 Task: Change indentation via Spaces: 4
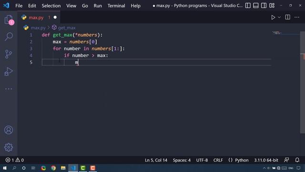point(182,160)
